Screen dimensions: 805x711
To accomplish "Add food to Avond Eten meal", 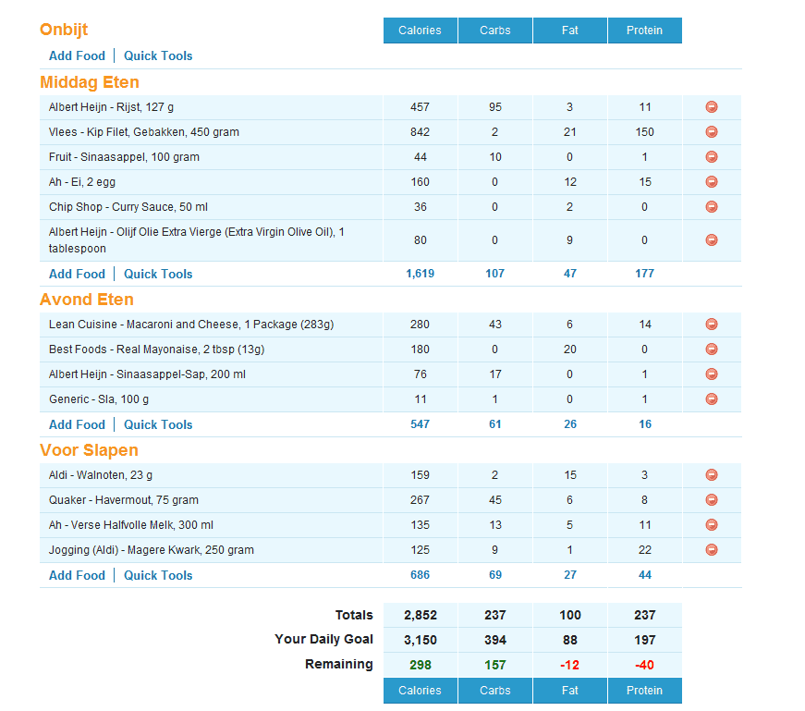I will 77,424.
